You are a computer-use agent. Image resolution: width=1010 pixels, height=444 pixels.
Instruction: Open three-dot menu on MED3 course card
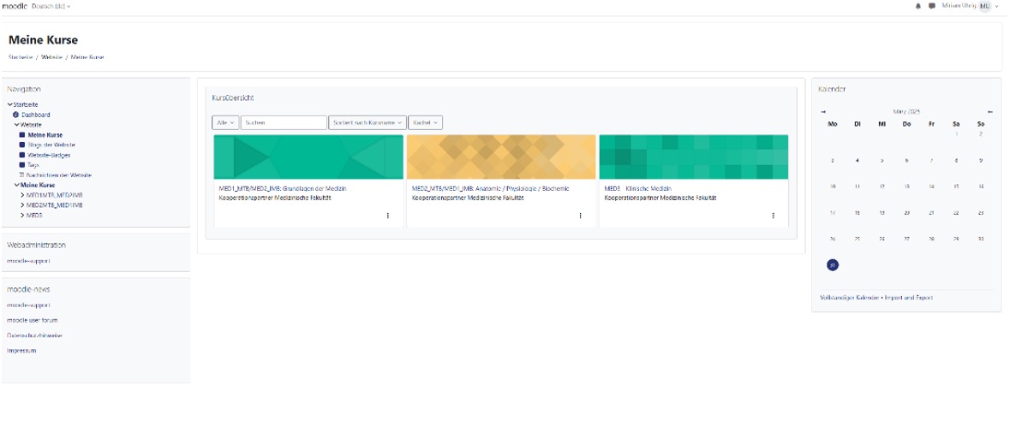point(773,216)
